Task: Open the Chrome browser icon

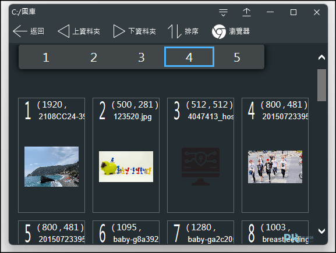Action: 219,31
